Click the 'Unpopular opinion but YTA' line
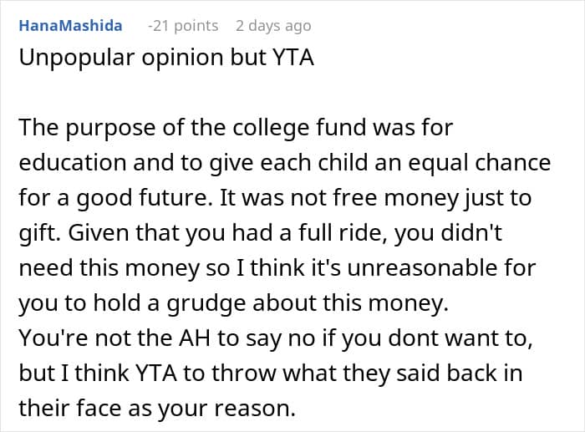Image resolution: width=585 pixels, height=432 pixels. pyautogui.click(x=165, y=62)
